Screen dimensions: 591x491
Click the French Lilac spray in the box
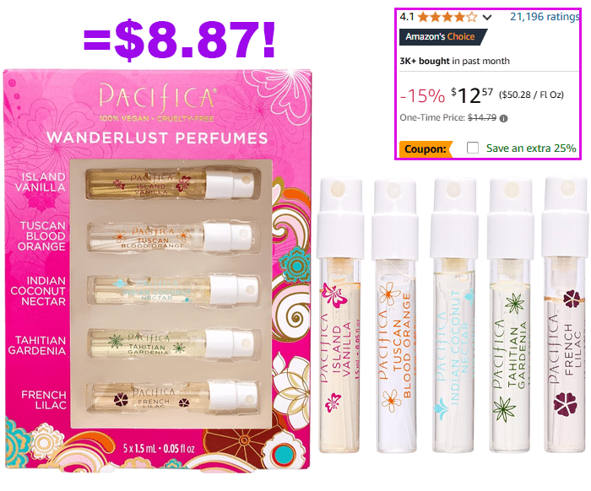(x=172, y=397)
